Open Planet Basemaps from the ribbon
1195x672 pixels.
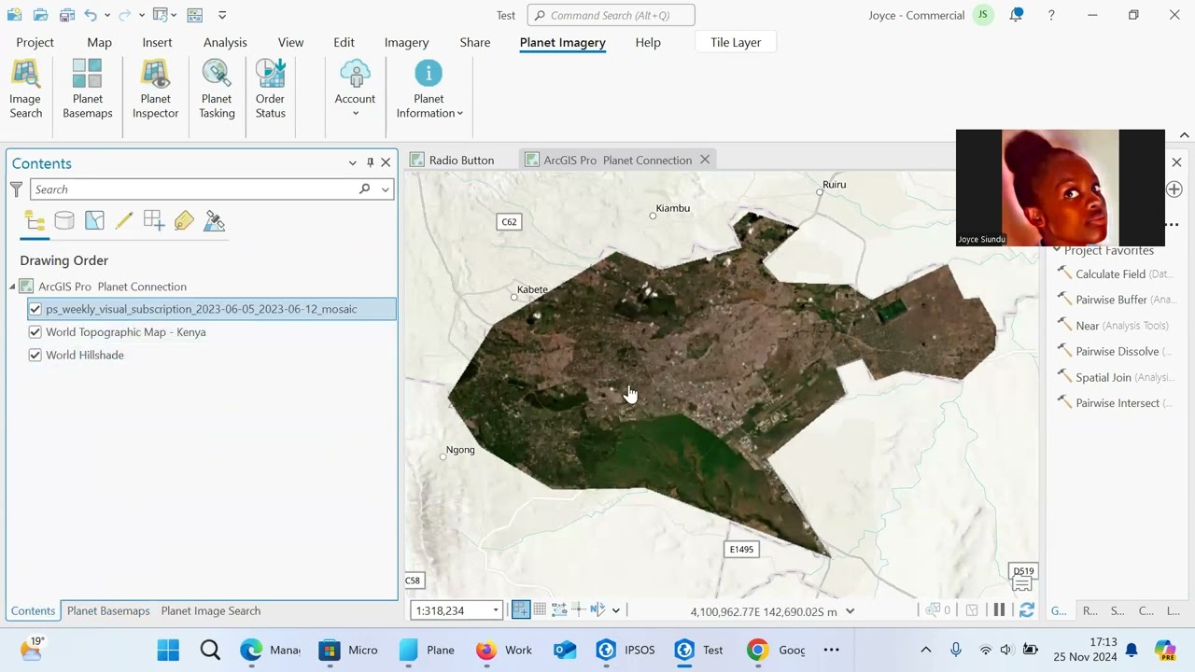[x=88, y=90]
